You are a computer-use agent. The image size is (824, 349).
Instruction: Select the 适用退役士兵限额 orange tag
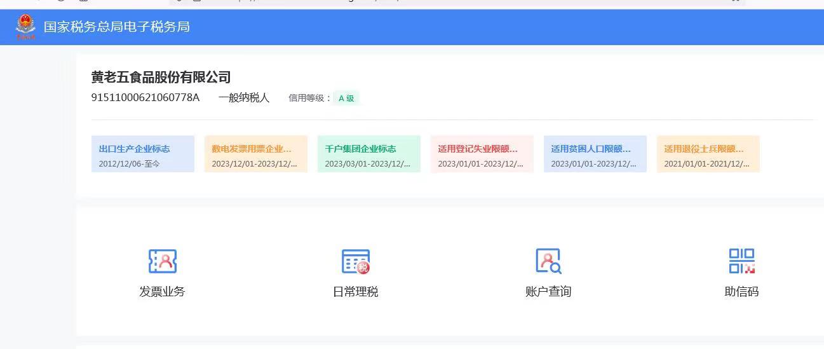(x=708, y=154)
